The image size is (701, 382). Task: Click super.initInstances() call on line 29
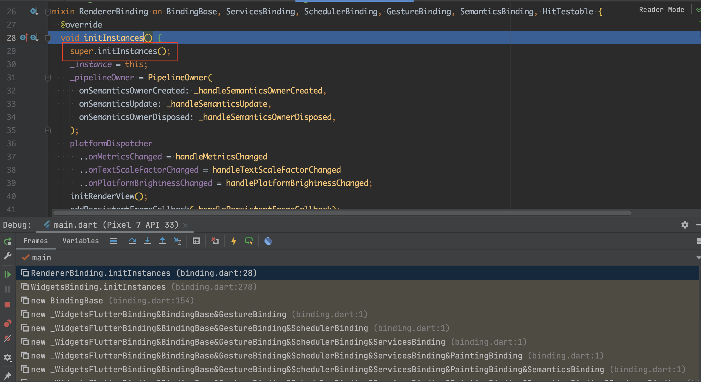120,51
